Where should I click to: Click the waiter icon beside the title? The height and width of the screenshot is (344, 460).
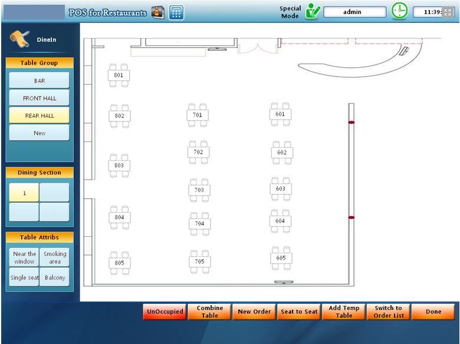pos(158,12)
